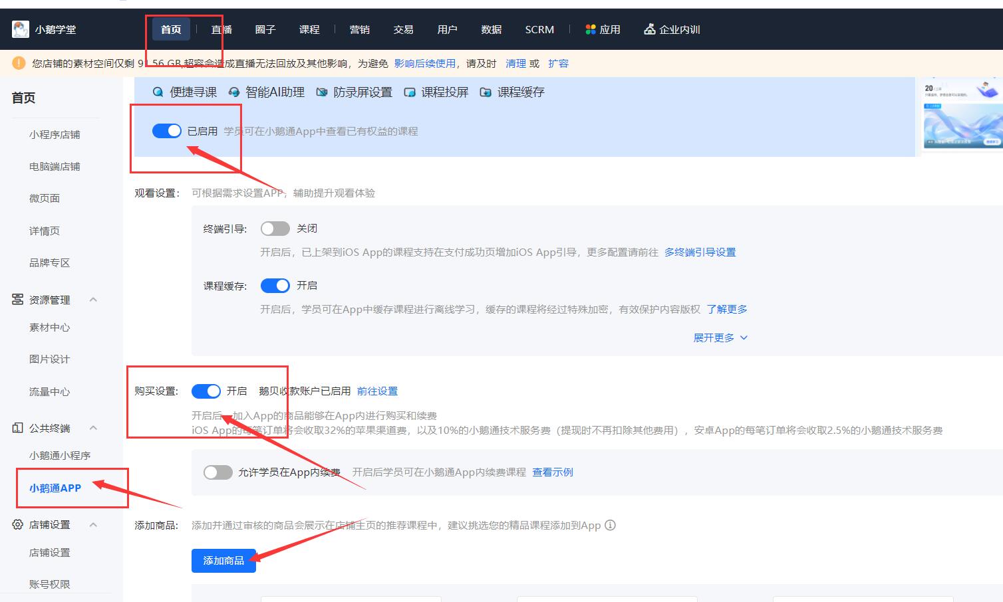
Task: Disable the 课程缓存 offline caching switch
Action: coord(275,285)
